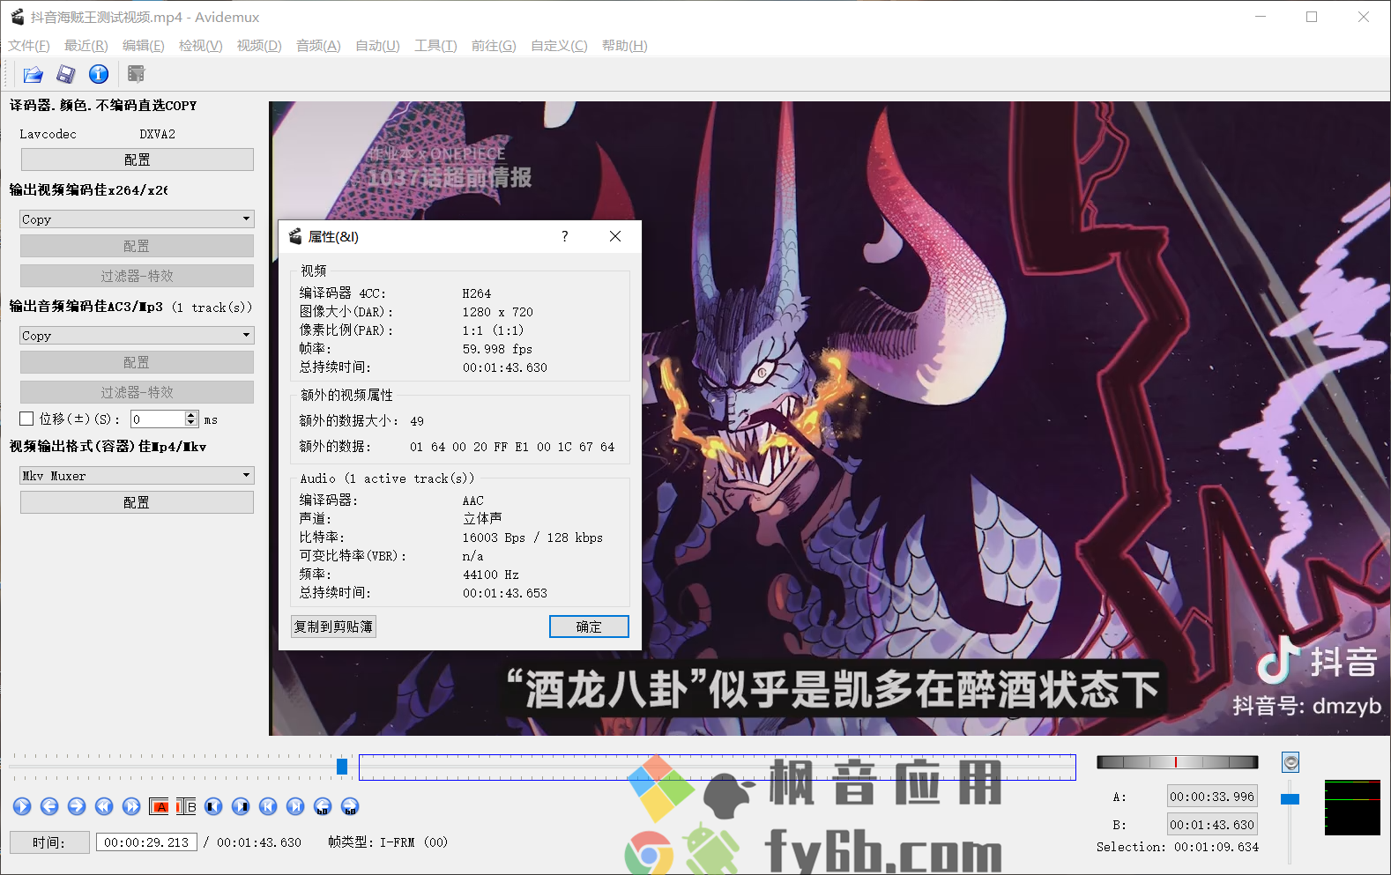The width and height of the screenshot is (1391, 875).
Task: Click the 44100 Hz frequency text
Action: (x=491, y=575)
